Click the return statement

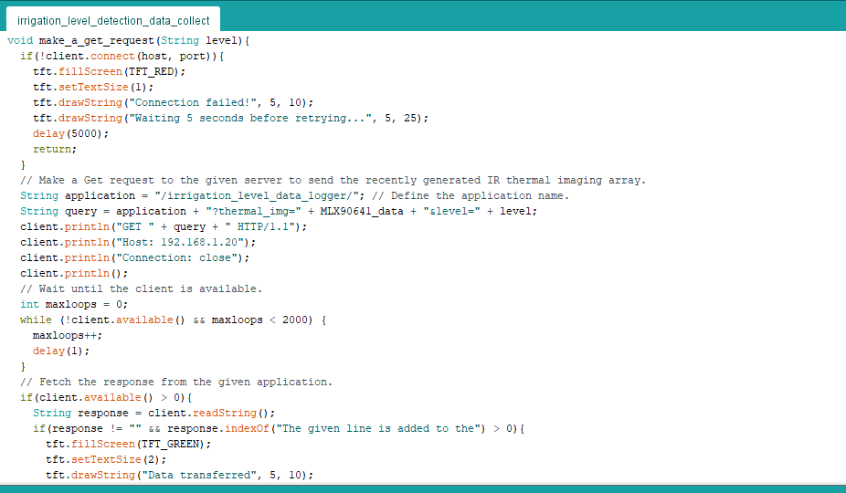click(55, 149)
